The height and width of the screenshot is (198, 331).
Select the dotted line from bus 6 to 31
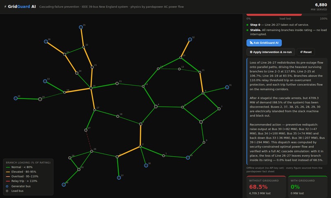coord(215,90)
